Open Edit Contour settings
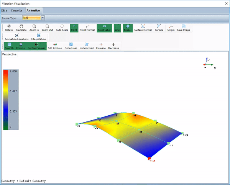 click(55, 46)
